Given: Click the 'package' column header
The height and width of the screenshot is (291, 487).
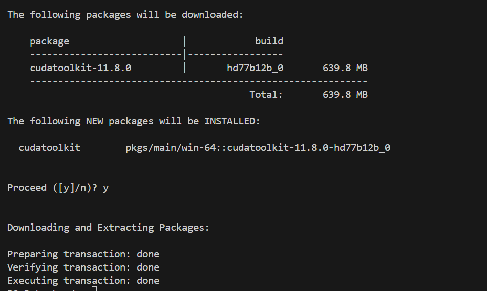Looking at the screenshot, I should [49, 41].
